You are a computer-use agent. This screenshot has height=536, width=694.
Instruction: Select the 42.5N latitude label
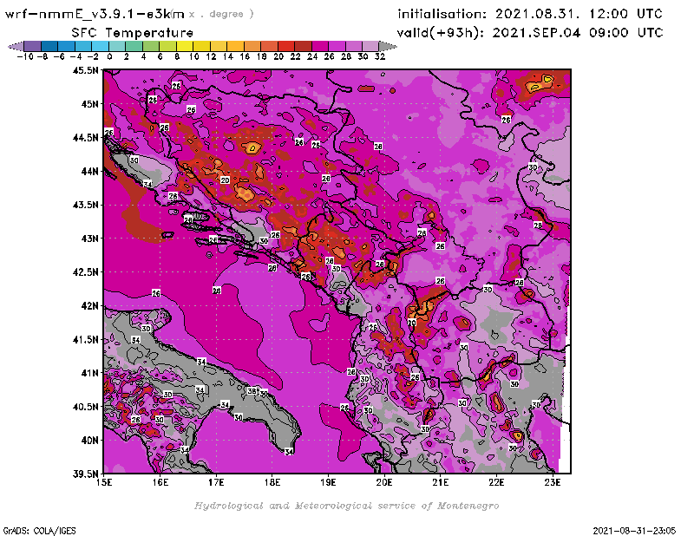(85, 272)
